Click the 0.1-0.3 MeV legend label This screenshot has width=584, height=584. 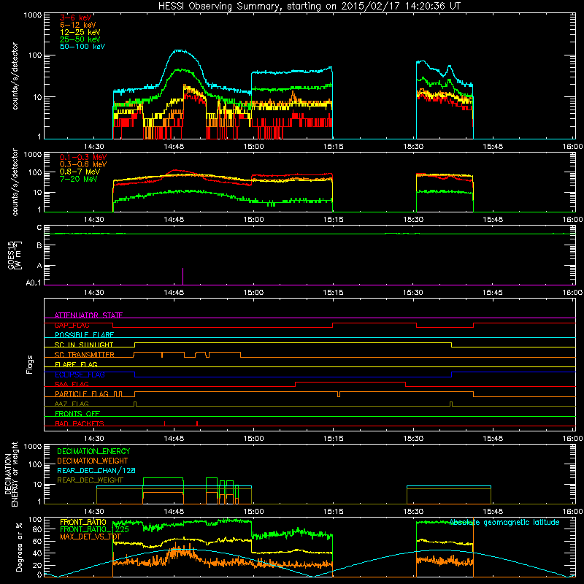coord(83,157)
